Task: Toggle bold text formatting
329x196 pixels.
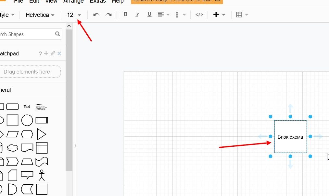Action: 126,15
